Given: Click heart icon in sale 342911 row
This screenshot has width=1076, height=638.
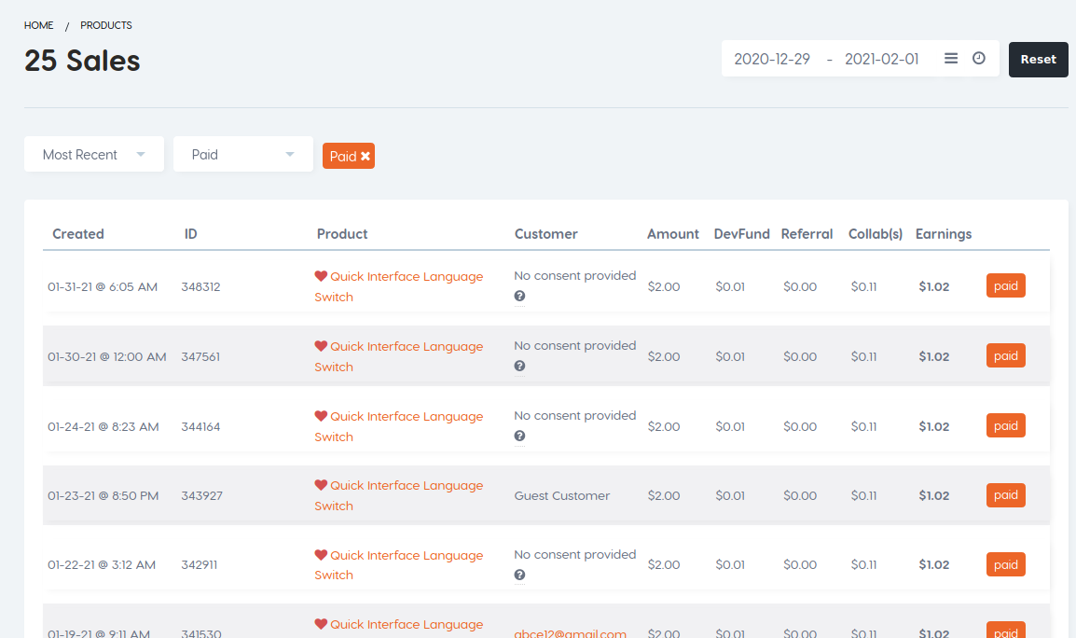Looking at the screenshot, I should (321, 555).
